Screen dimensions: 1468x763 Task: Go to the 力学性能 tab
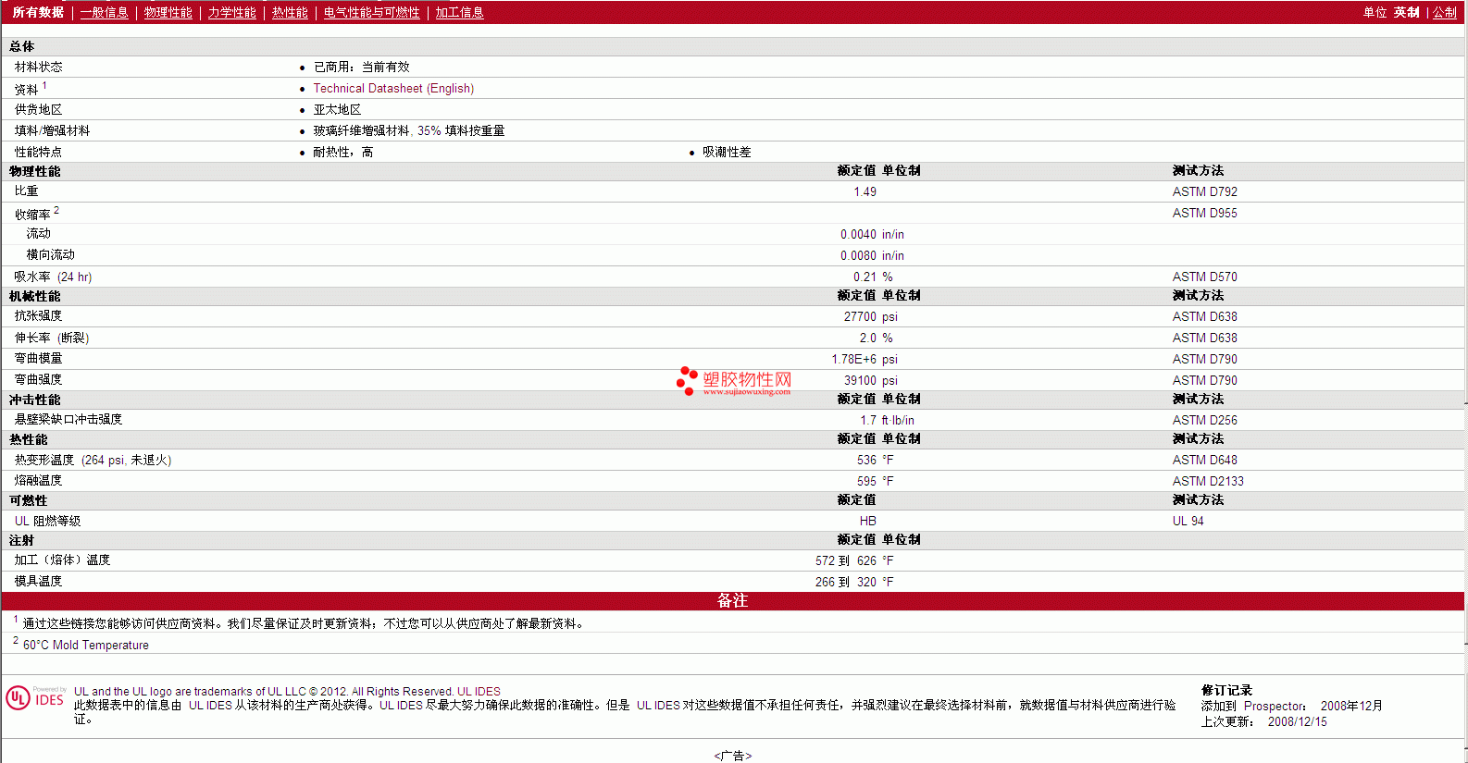[231, 13]
